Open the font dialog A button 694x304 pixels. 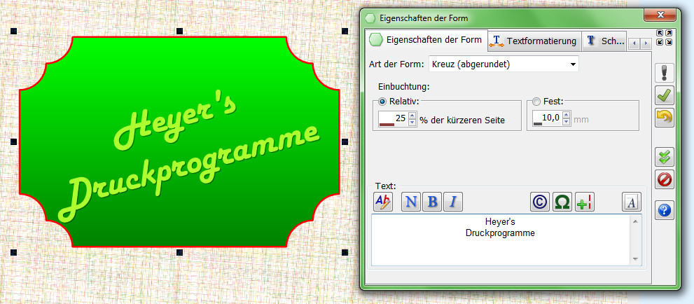point(632,202)
